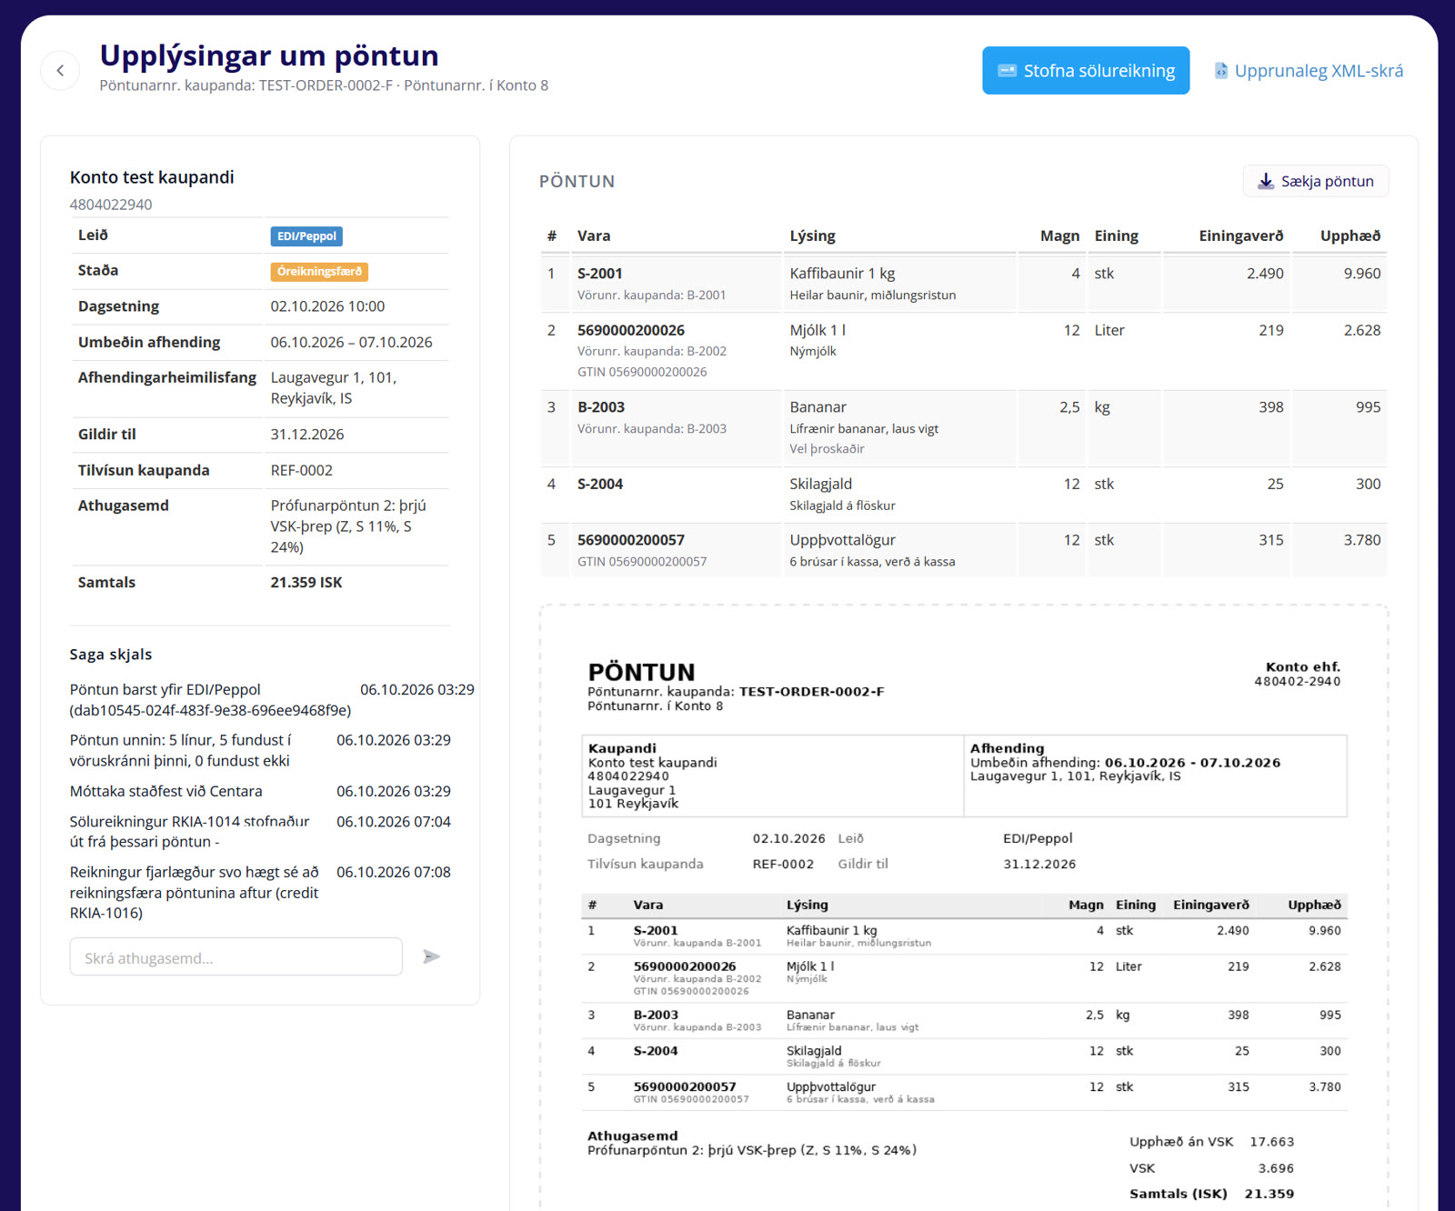Click the Óreikningsfærð status badge
This screenshot has width=1455, height=1211.
pyautogui.click(x=319, y=271)
